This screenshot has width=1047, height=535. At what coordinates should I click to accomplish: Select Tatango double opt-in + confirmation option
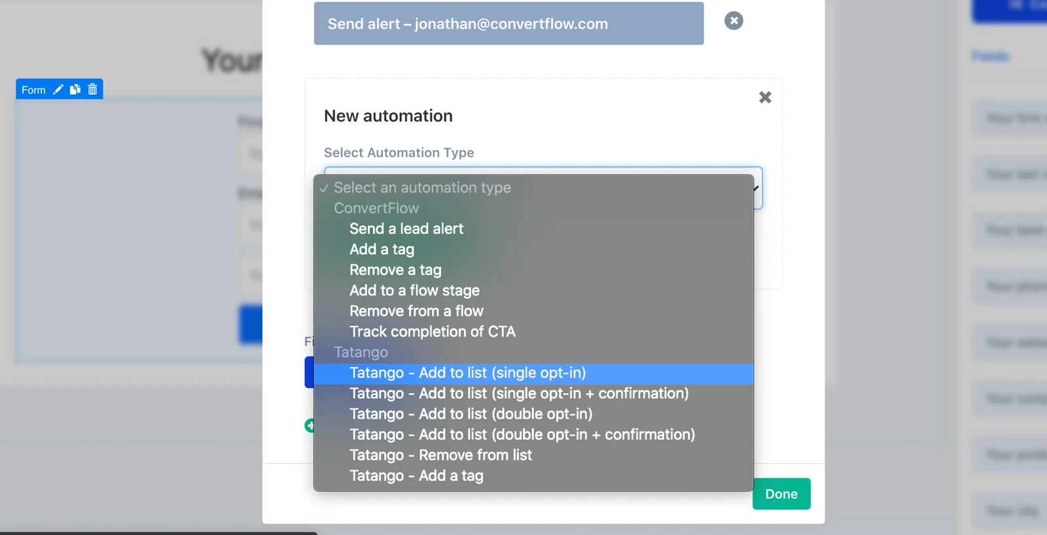click(533, 434)
